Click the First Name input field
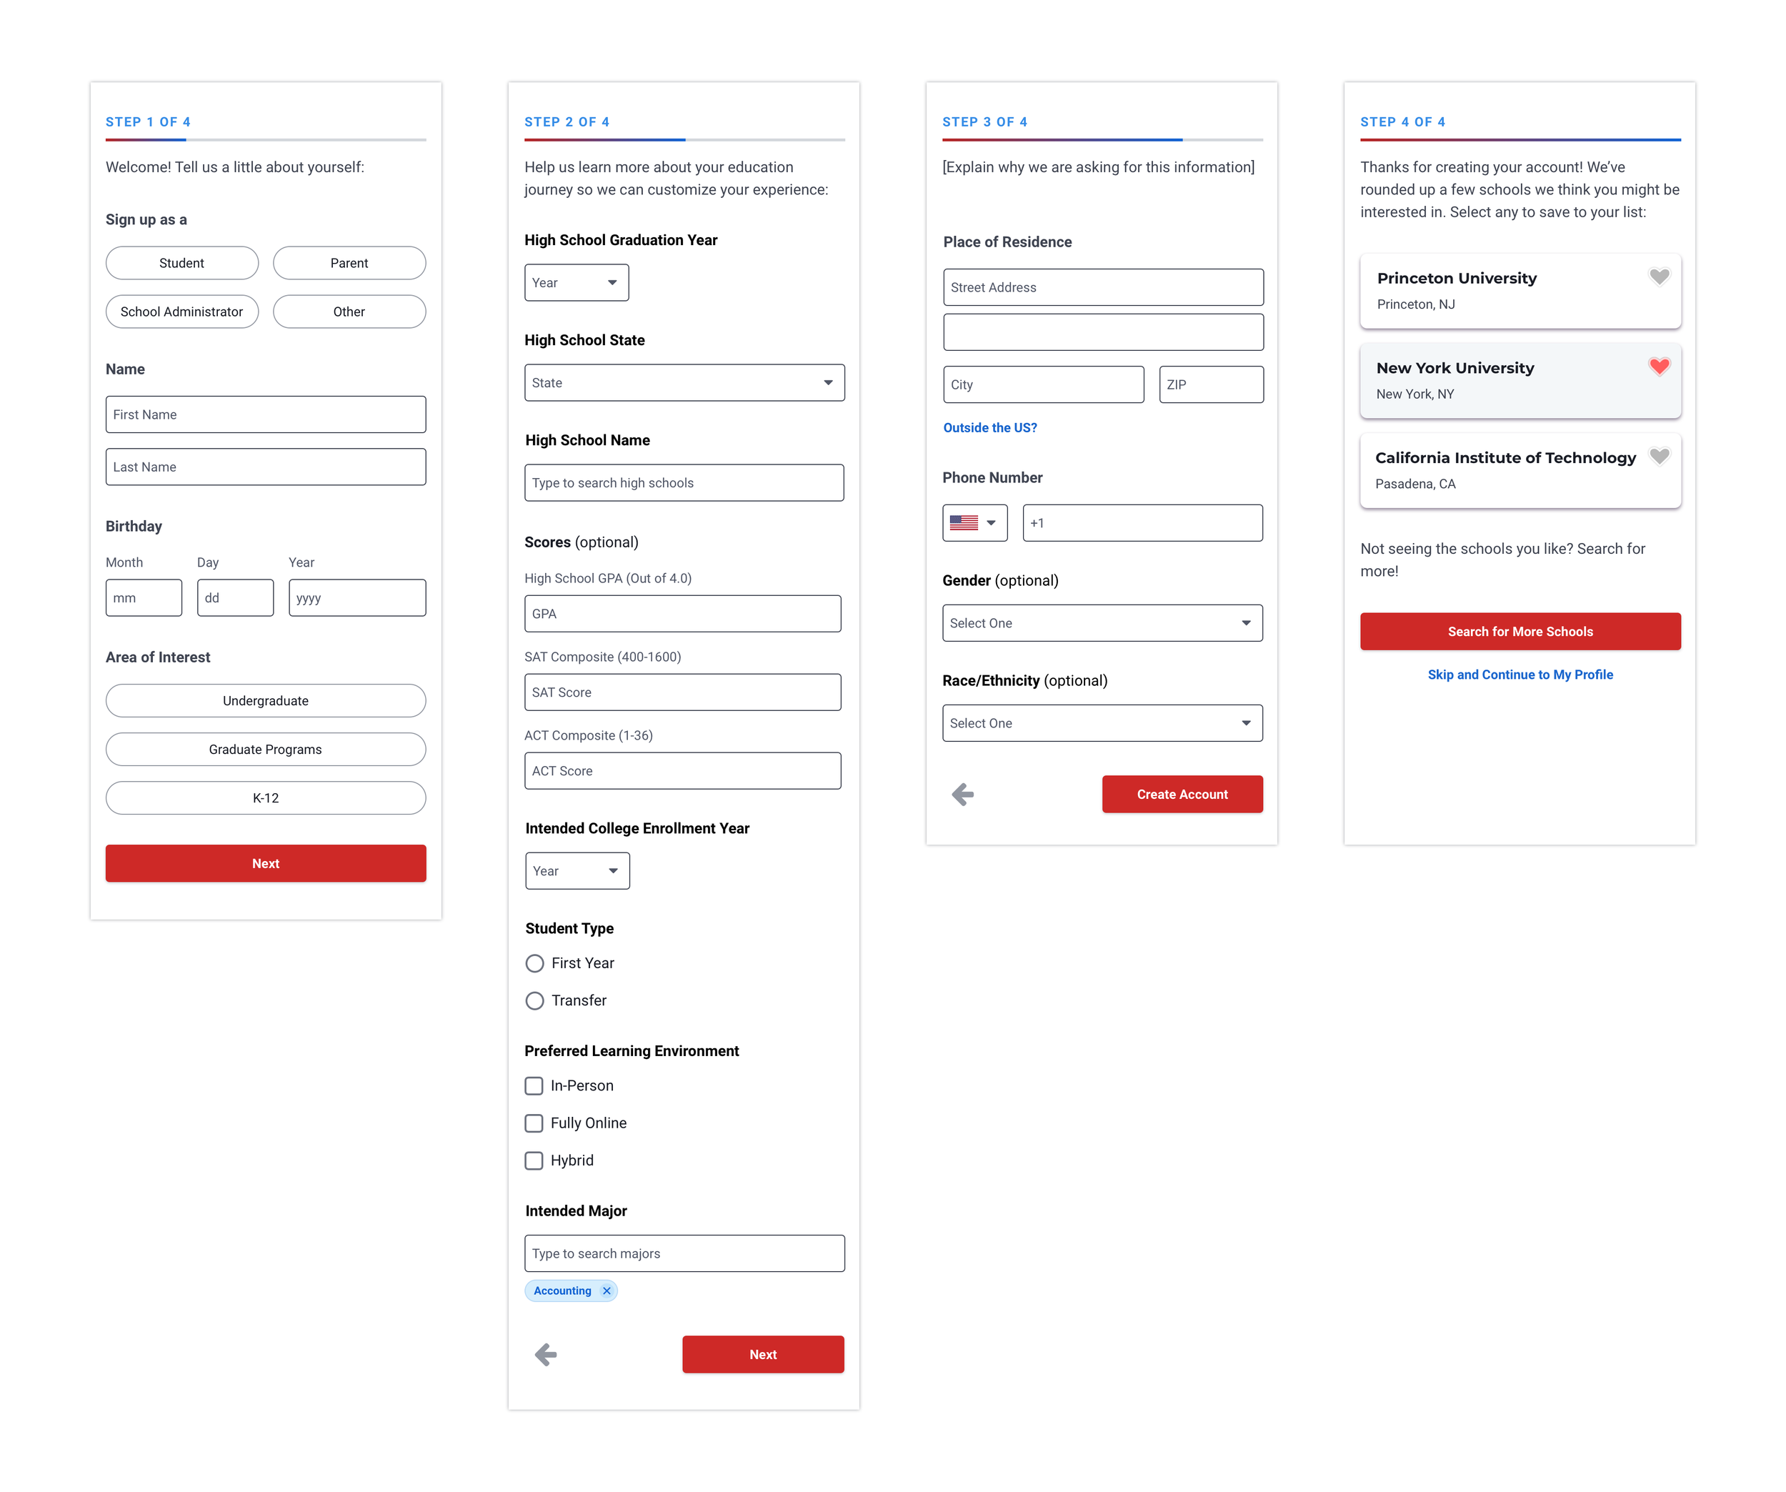This screenshot has height=1492, width=1786. click(x=265, y=414)
